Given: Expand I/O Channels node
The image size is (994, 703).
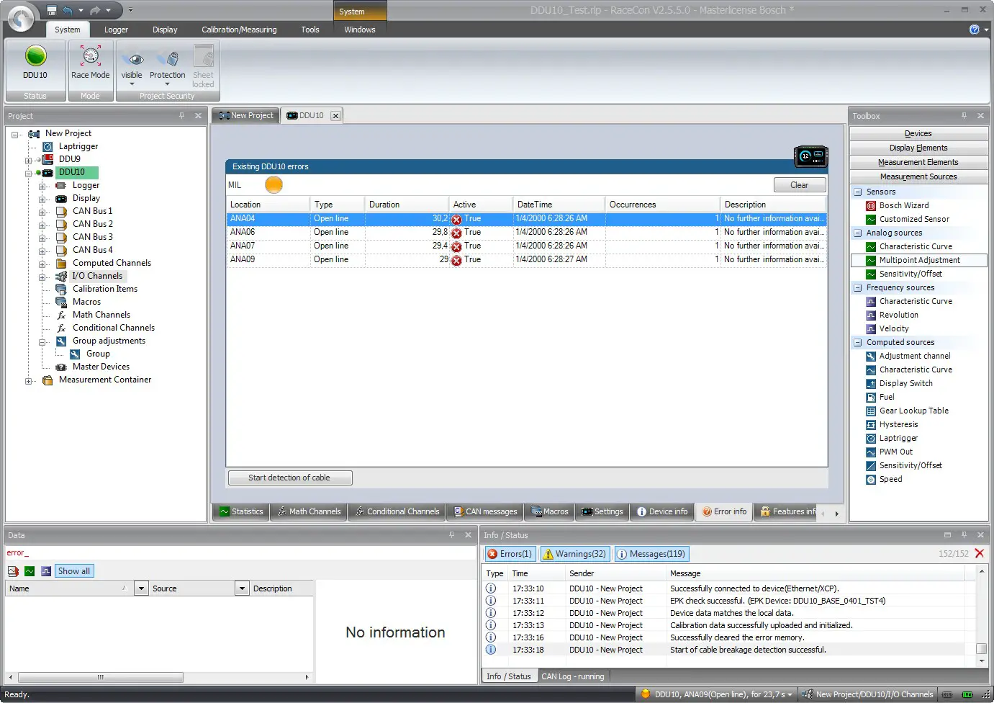Looking at the screenshot, I should pyautogui.click(x=42, y=277).
